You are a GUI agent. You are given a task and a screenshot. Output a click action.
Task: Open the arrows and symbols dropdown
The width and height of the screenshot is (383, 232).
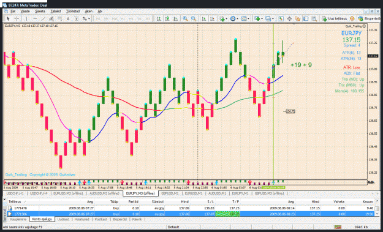(86, 19)
